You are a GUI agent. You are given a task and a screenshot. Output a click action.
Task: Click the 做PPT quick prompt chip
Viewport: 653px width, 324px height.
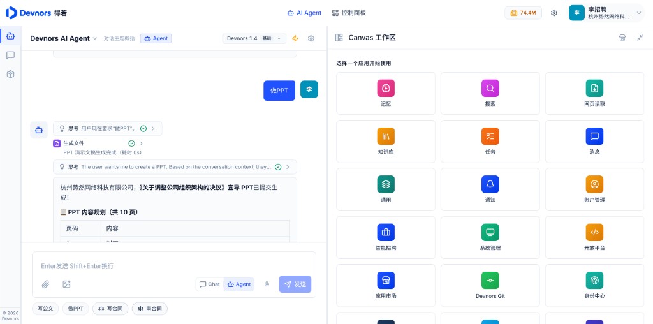(75, 309)
